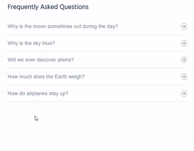Click the word 'day?' ending the first question
Screen dimensions: 194x151
[113, 26]
